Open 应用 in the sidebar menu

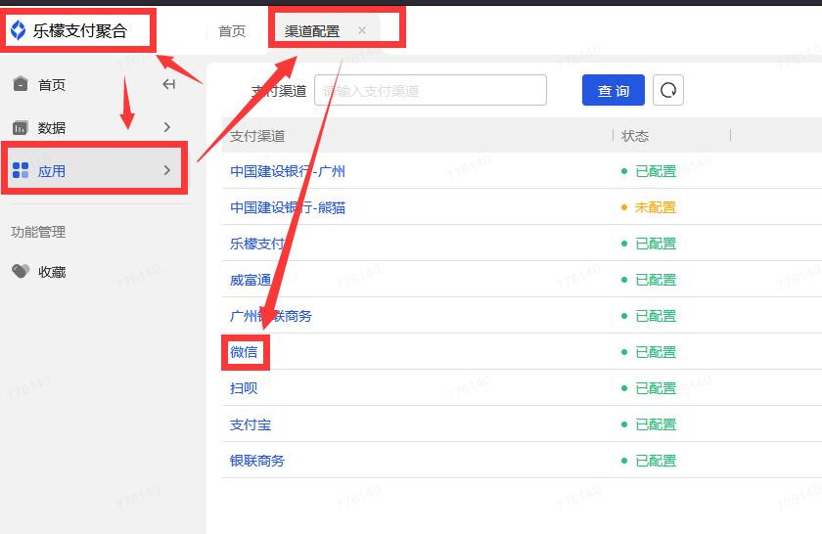[51, 171]
